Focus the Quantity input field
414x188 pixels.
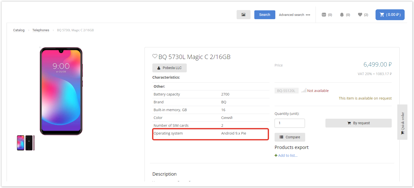pos(290,123)
